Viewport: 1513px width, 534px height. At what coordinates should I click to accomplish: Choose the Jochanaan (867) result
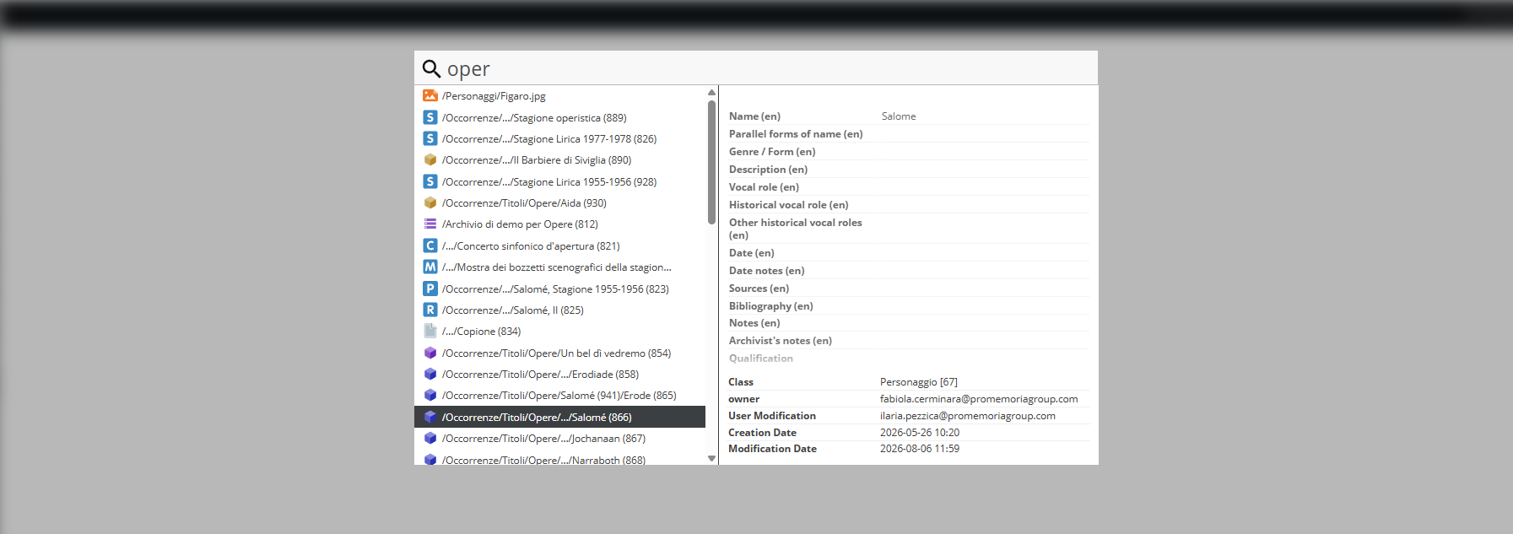tap(560, 438)
